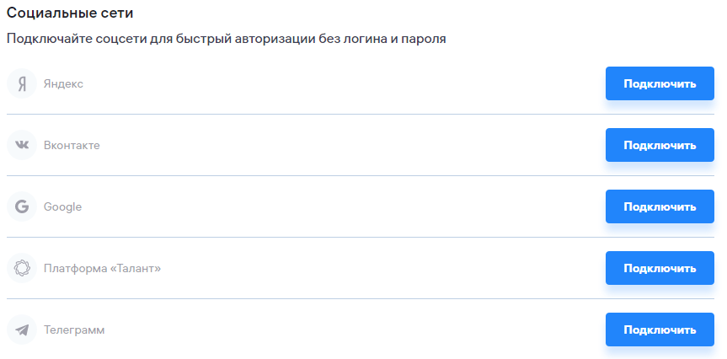Click the divider line above the Телеграмм row

tap(361, 298)
